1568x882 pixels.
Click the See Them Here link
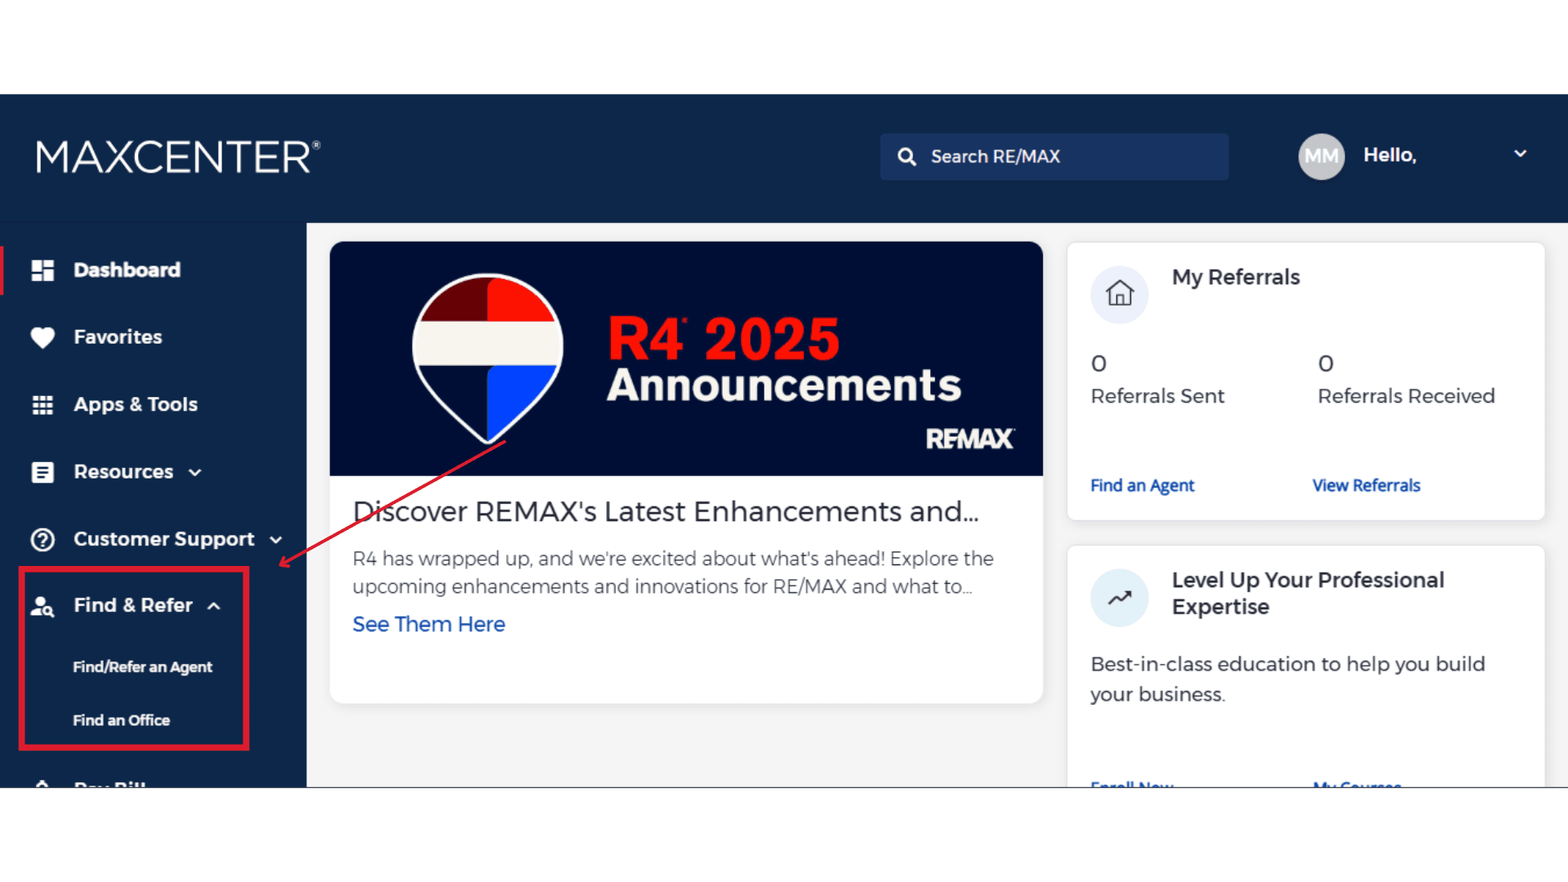[429, 625]
